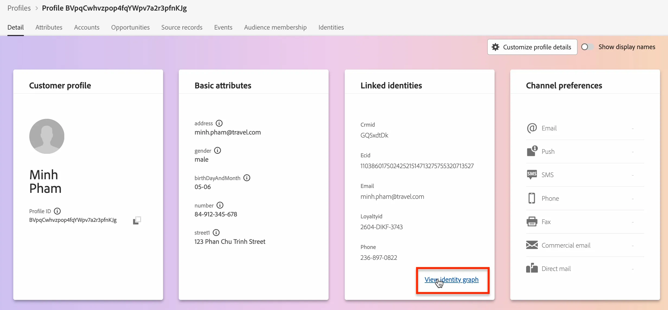Open Customize profile details

pos(532,47)
